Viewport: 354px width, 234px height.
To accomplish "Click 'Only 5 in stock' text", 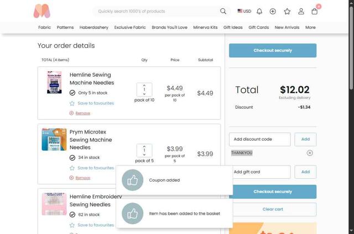I will 93,93.
